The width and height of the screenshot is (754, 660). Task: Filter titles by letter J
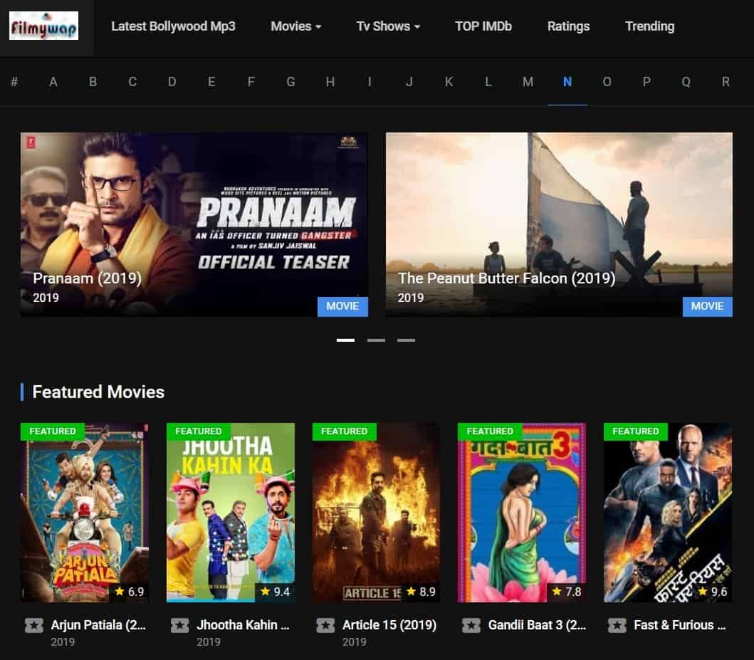pos(409,82)
